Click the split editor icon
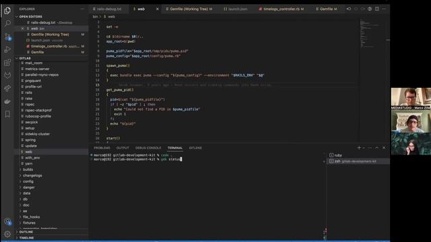Image resolution: width=431 pixels, height=242 pixels. coord(377,9)
